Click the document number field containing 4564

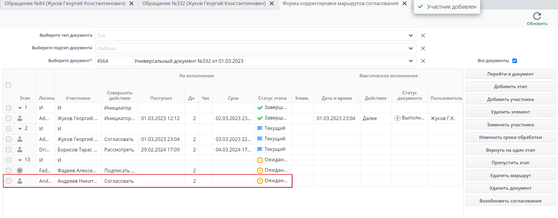114,61
